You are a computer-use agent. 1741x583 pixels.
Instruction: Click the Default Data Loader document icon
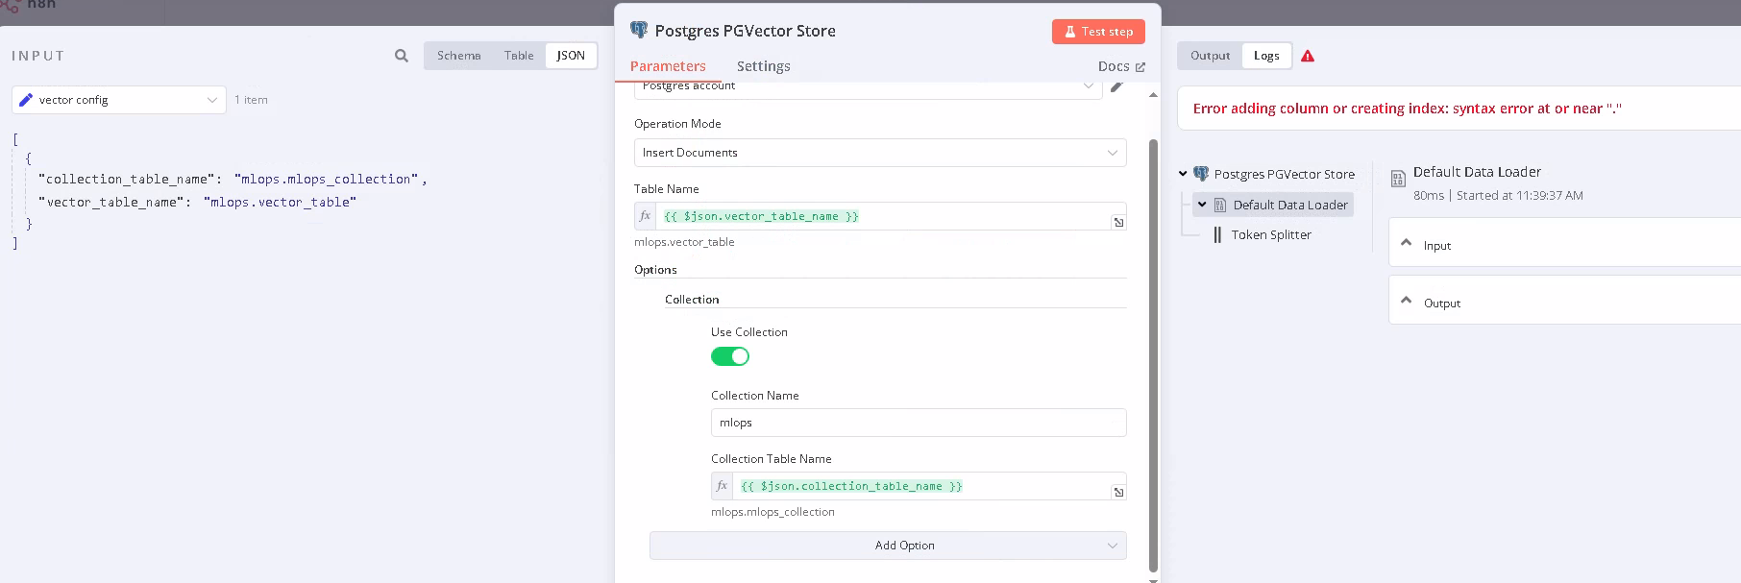pos(1398,179)
